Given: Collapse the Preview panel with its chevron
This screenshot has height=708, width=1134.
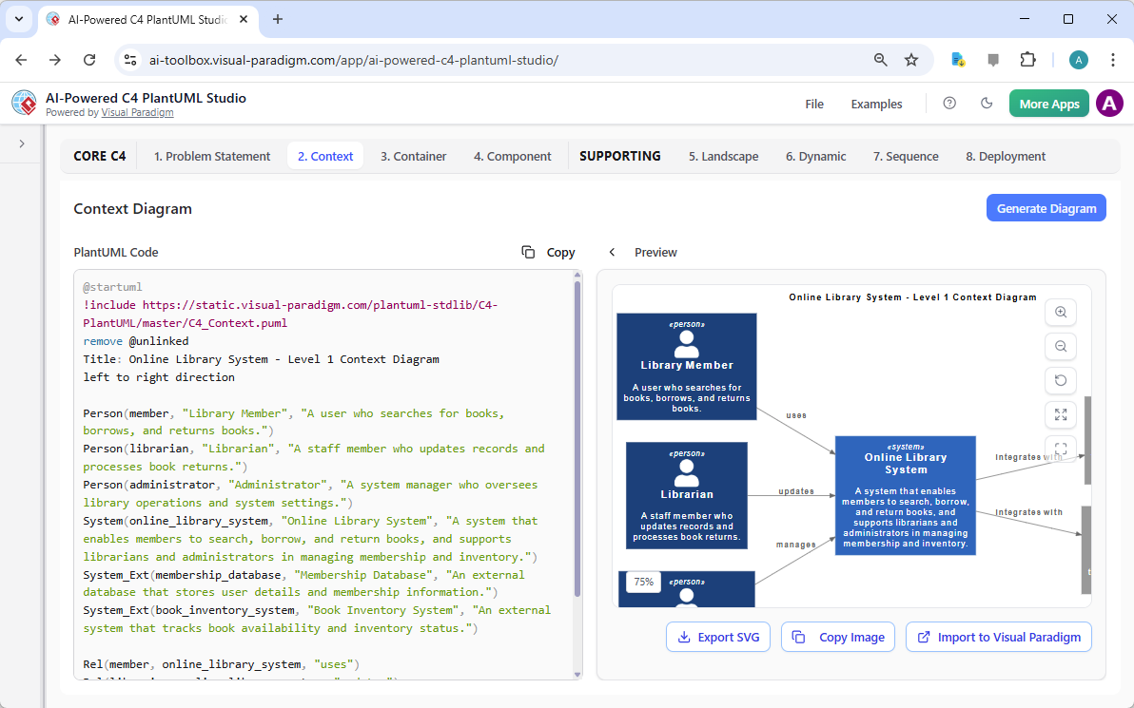Looking at the screenshot, I should pos(612,252).
